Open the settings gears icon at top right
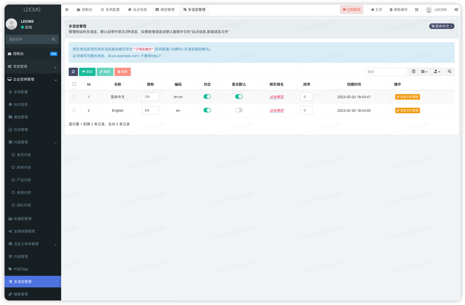Image resolution: width=465 pixels, height=305 pixels. tap(456, 10)
